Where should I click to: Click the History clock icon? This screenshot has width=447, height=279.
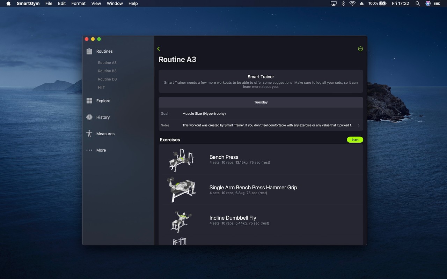point(89,117)
